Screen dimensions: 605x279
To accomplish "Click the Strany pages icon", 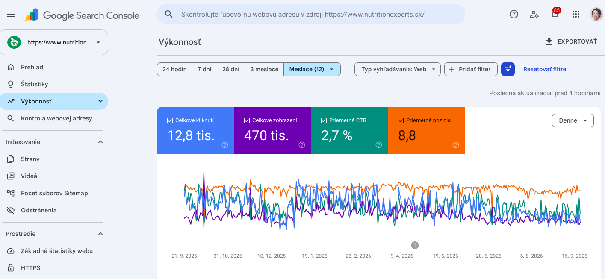I will pos(11,159).
